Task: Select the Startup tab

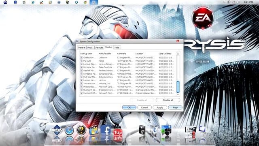Action: click(109, 47)
